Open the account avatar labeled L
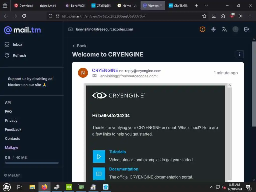This screenshot has height=192, width=256. click(235, 29)
